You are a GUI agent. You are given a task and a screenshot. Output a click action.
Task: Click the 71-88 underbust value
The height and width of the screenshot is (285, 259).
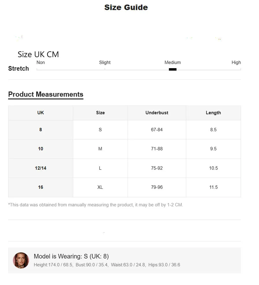click(x=157, y=149)
